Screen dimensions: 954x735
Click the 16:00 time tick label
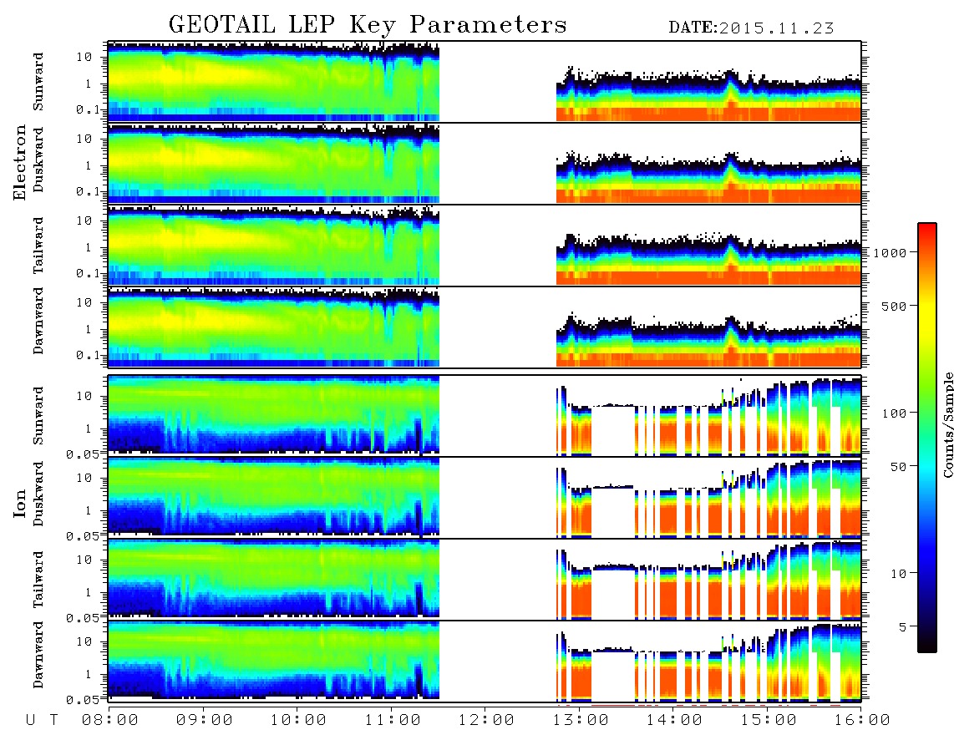pos(862,721)
